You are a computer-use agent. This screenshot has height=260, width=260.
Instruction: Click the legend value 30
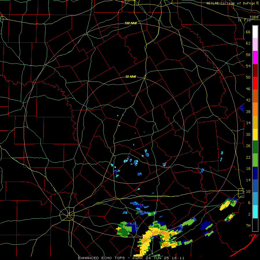click(248, 134)
